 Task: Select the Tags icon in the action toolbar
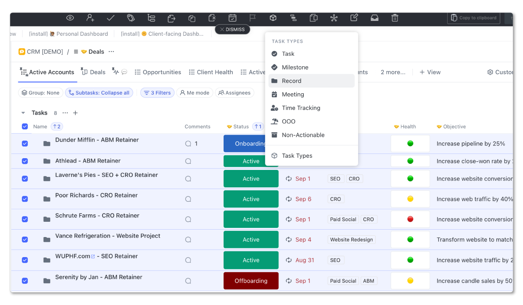[131, 18]
